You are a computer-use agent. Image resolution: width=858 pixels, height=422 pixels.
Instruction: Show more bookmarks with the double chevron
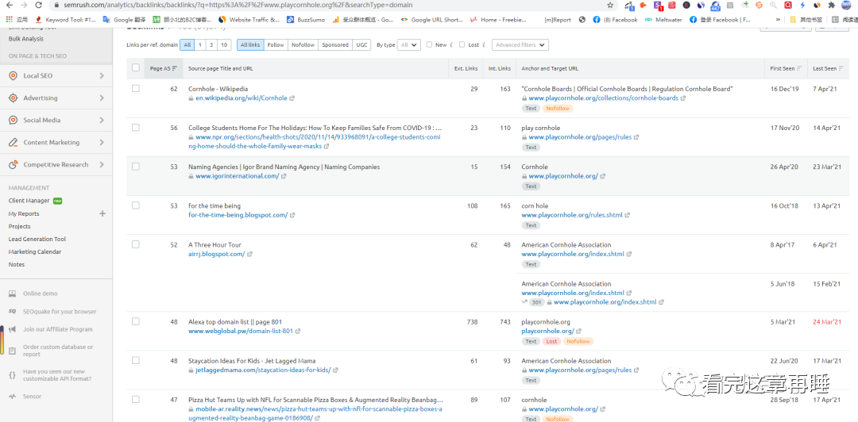(778, 19)
